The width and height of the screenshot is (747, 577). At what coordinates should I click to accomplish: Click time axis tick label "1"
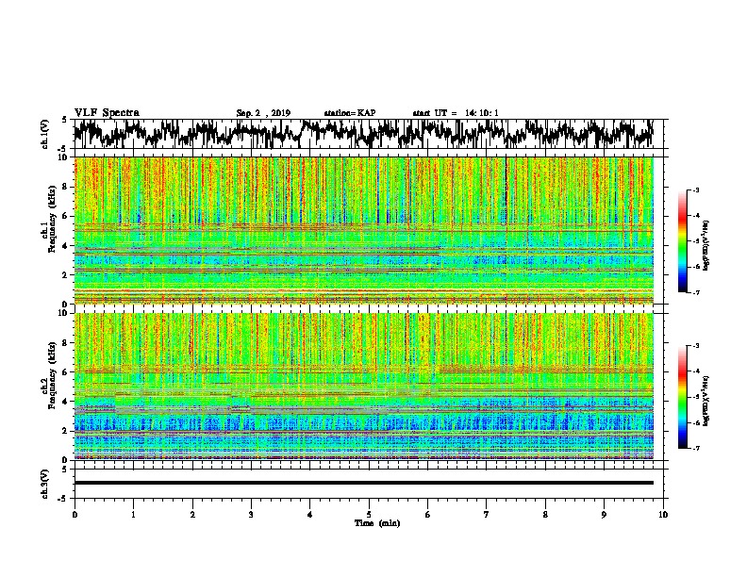pyautogui.click(x=134, y=515)
